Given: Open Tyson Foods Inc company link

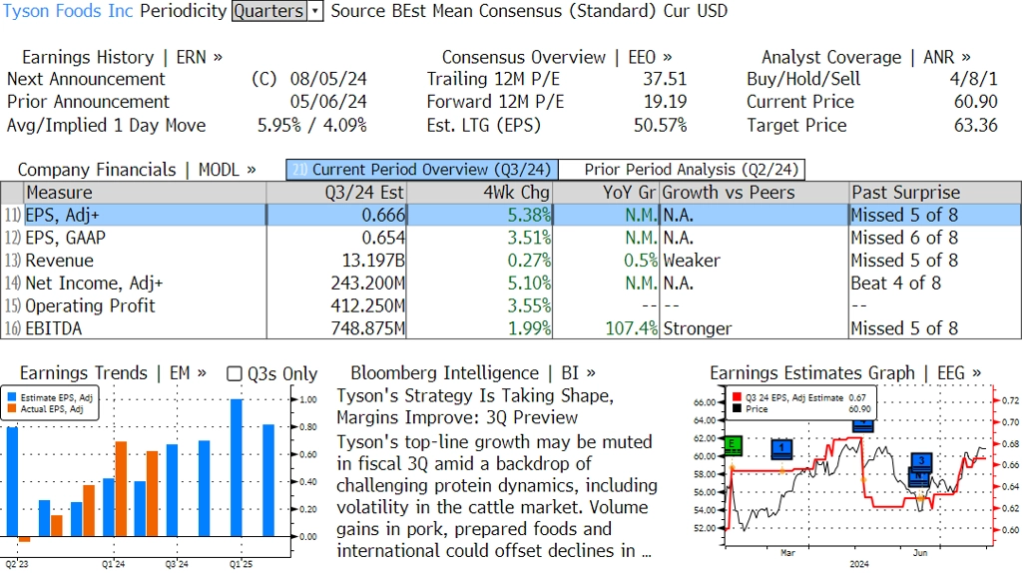Looking at the screenshot, I should (x=68, y=11).
